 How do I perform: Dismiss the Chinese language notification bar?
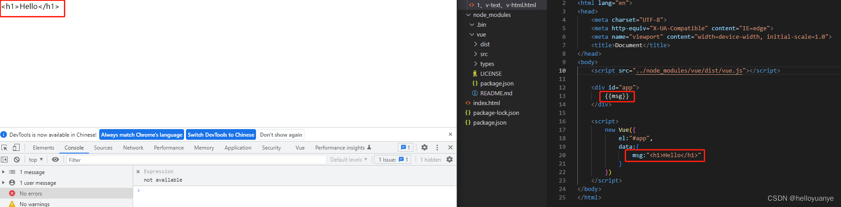450,134
